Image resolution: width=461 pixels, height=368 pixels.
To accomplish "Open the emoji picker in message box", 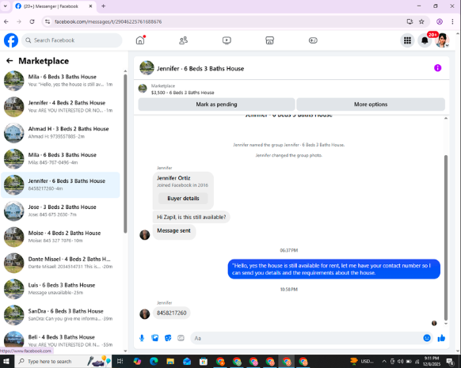I will tap(427, 338).
